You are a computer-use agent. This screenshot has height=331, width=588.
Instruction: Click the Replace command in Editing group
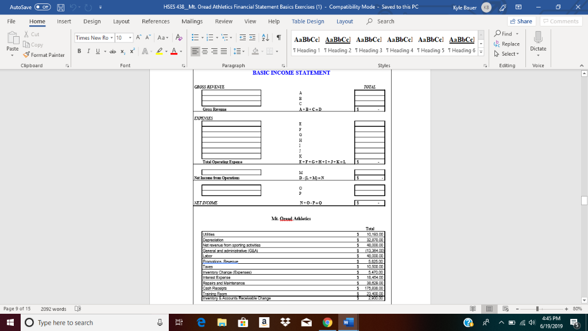pyautogui.click(x=509, y=44)
